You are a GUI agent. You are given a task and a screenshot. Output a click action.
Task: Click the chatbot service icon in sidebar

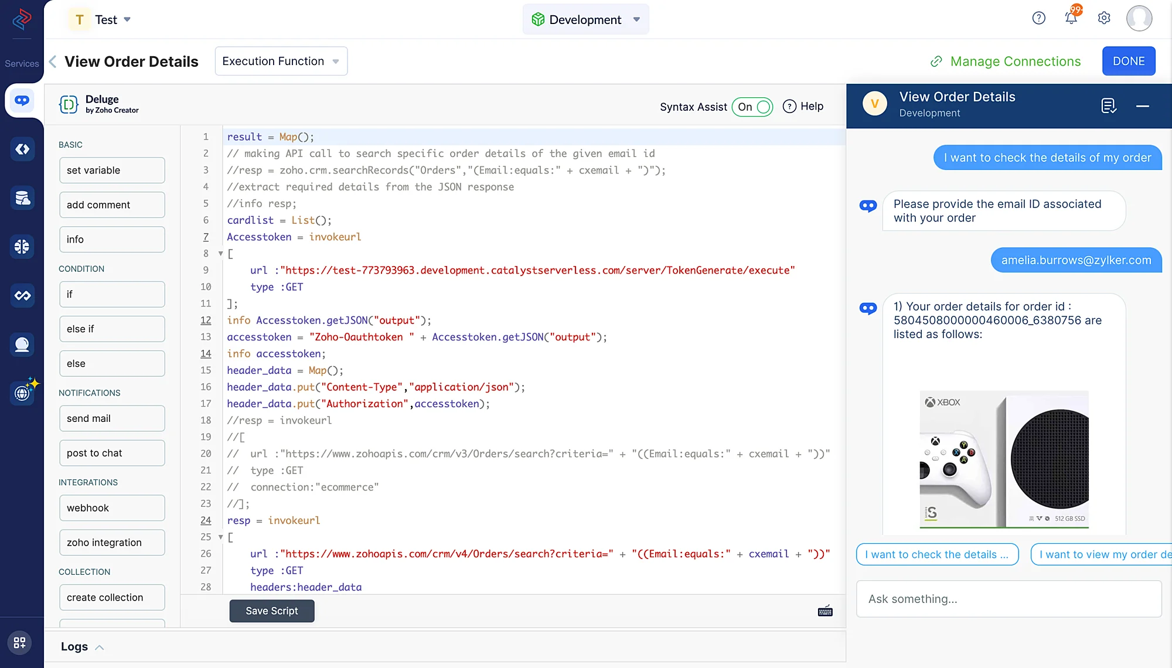tap(22, 101)
